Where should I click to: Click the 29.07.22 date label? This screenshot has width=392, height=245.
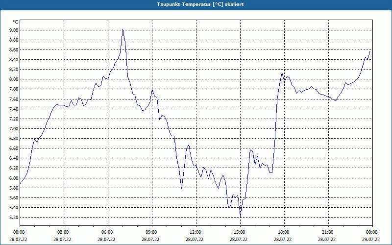371,240
